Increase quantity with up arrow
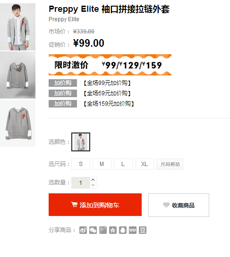The height and width of the screenshot is (257, 230). pyautogui.click(x=93, y=180)
